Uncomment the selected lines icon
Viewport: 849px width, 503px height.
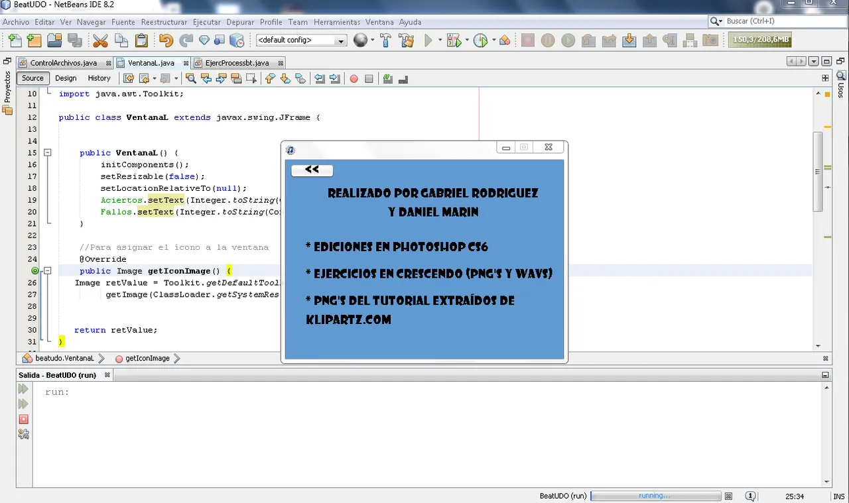[x=403, y=78]
